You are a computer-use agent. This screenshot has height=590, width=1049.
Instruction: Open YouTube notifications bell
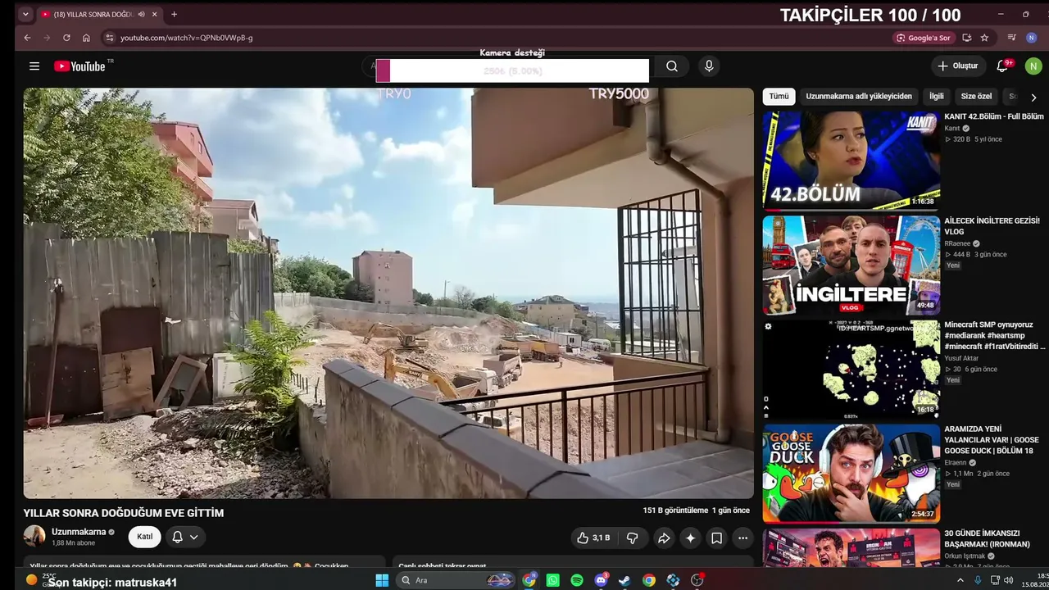point(1002,66)
